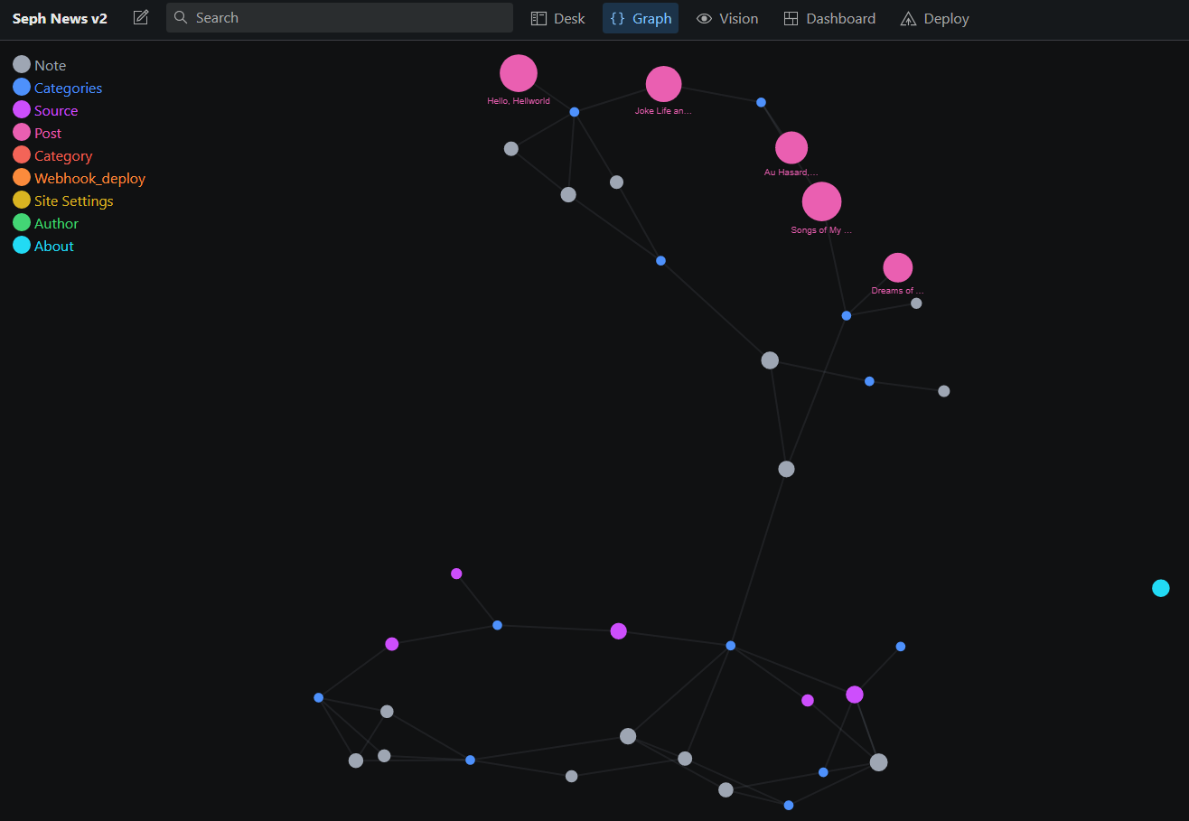
Task: Click the 'Dreams of ...' node label
Action: [897, 291]
